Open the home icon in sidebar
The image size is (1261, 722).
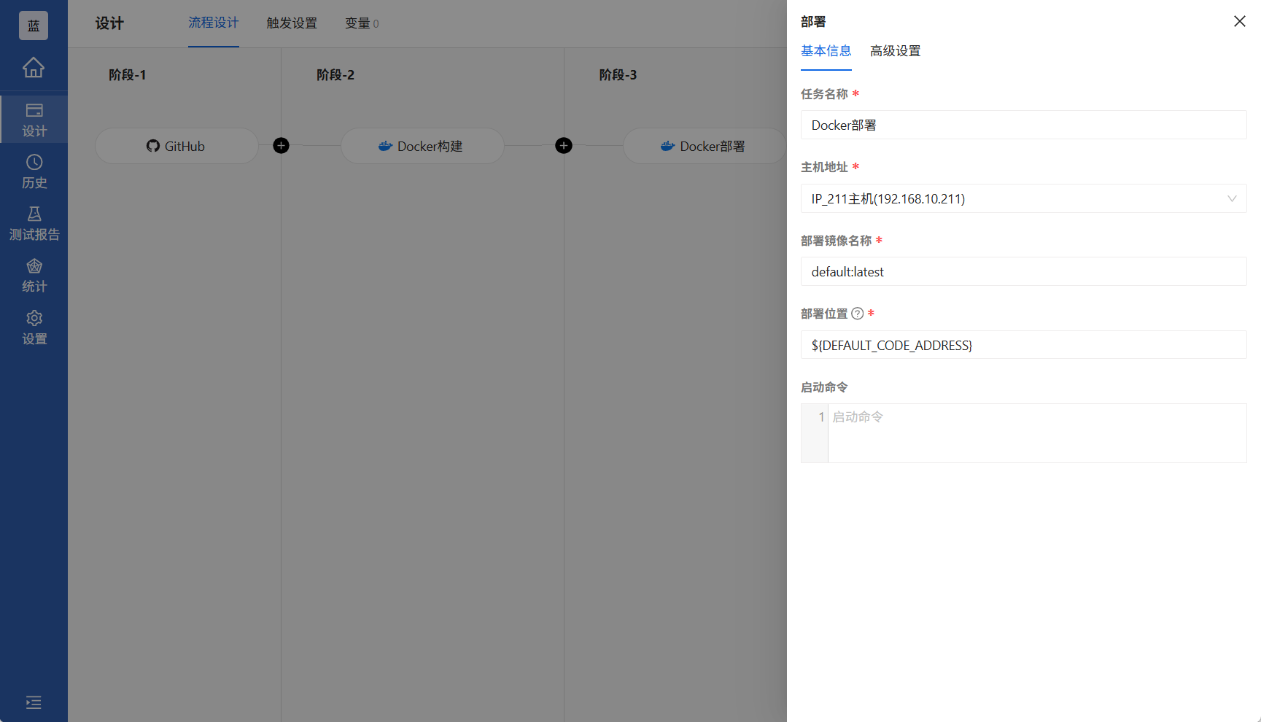(34, 67)
